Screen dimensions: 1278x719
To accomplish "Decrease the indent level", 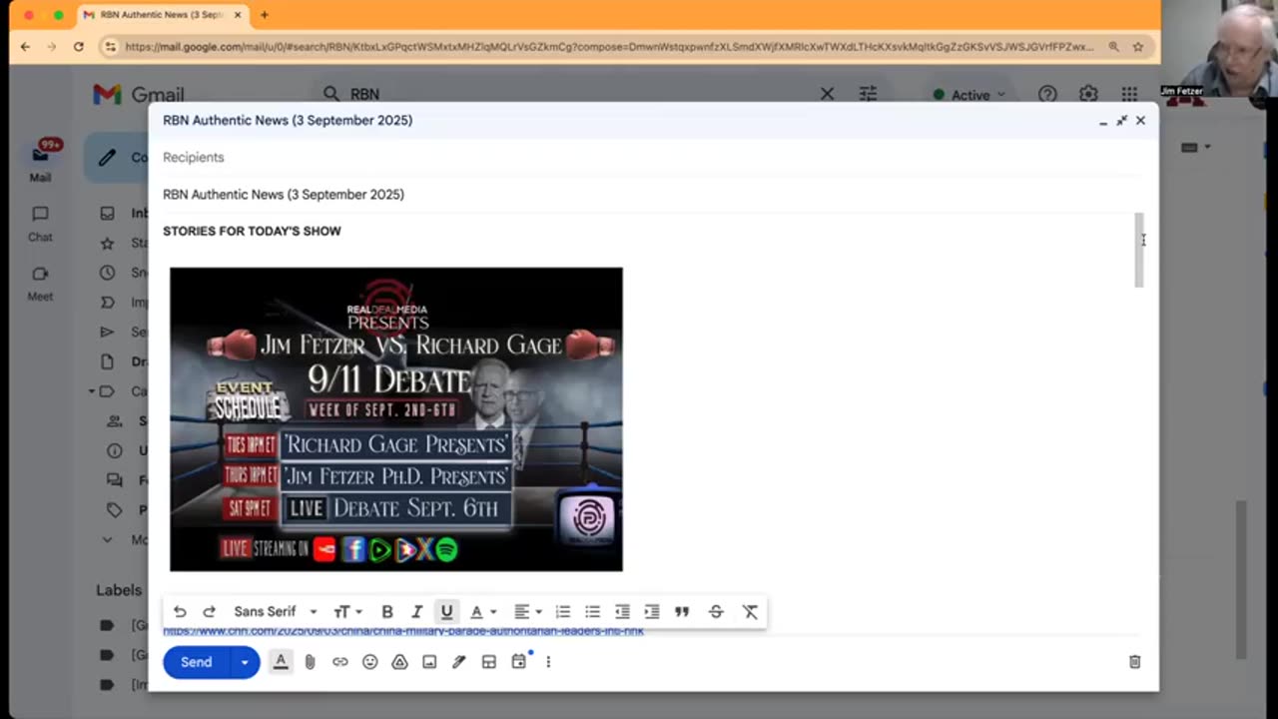I will pyautogui.click(x=622, y=612).
